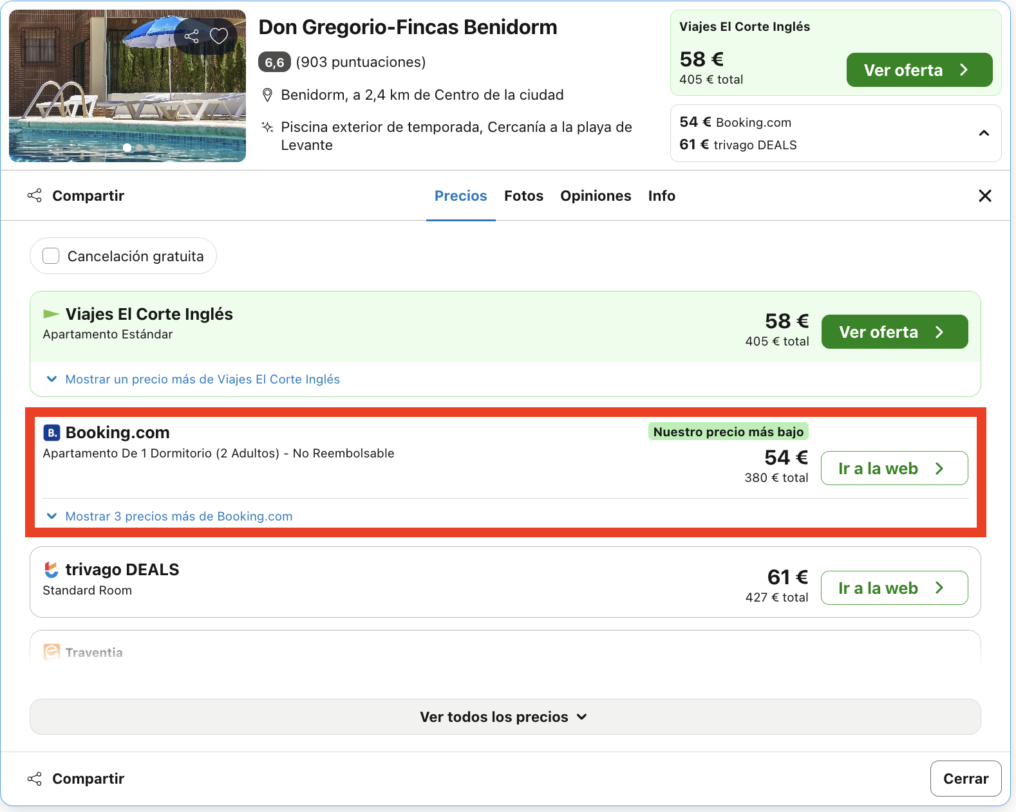Image resolution: width=1016 pixels, height=812 pixels.
Task: Go to web for Booking.com offer
Action: point(895,468)
